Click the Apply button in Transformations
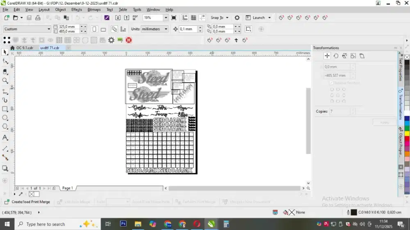 coord(385,122)
